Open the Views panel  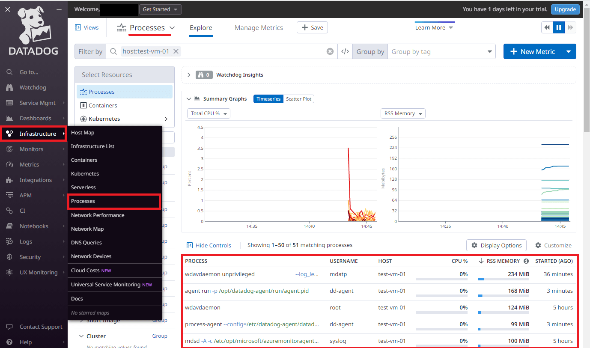pyautogui.click(x=87, y=27)
